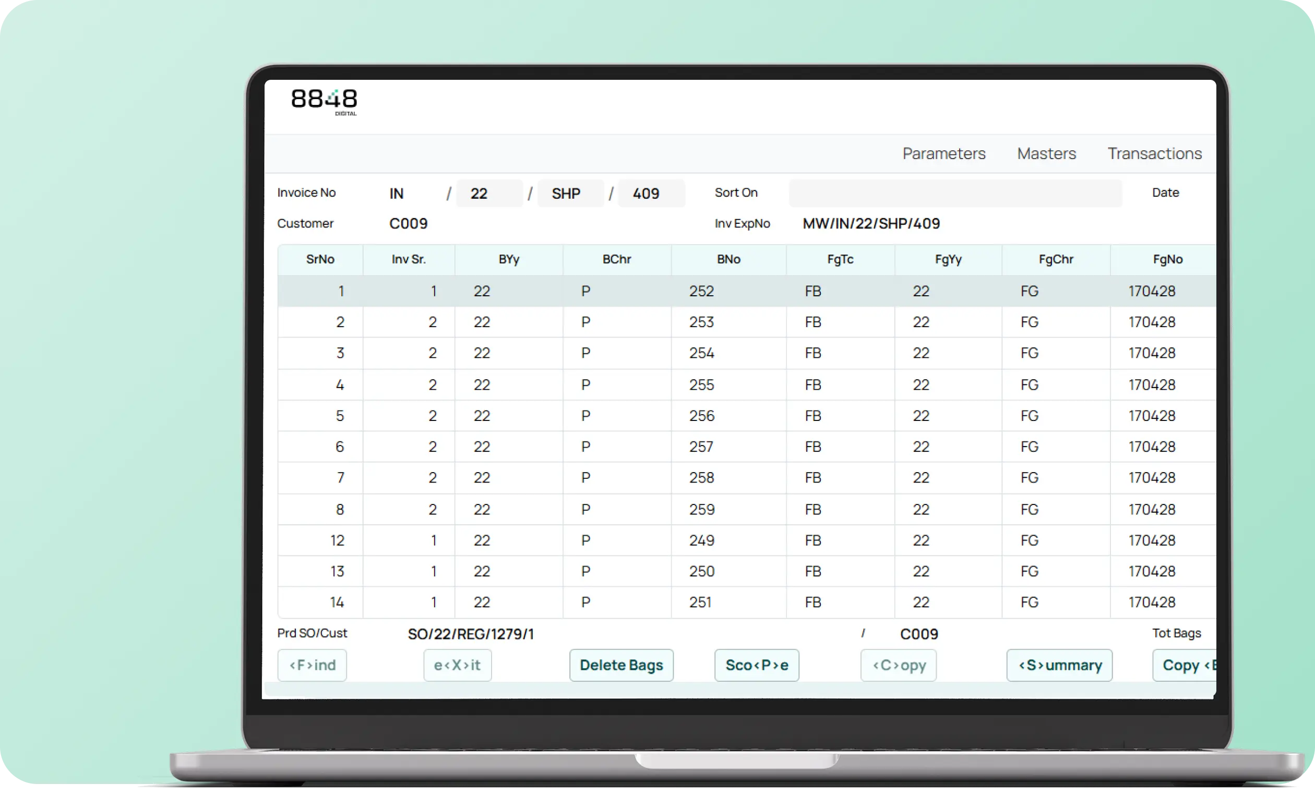The height and width of the screenshot is (795, 1315).
Task: Open the Masters menu
Action: pyautogui.click(x=1046, y=154)
